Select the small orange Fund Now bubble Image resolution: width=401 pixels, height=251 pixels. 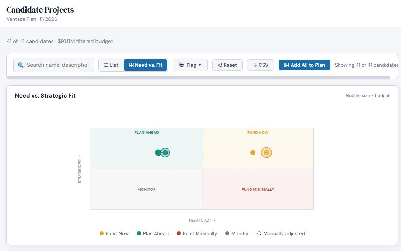pyautogui.click(x=253, y=153)
